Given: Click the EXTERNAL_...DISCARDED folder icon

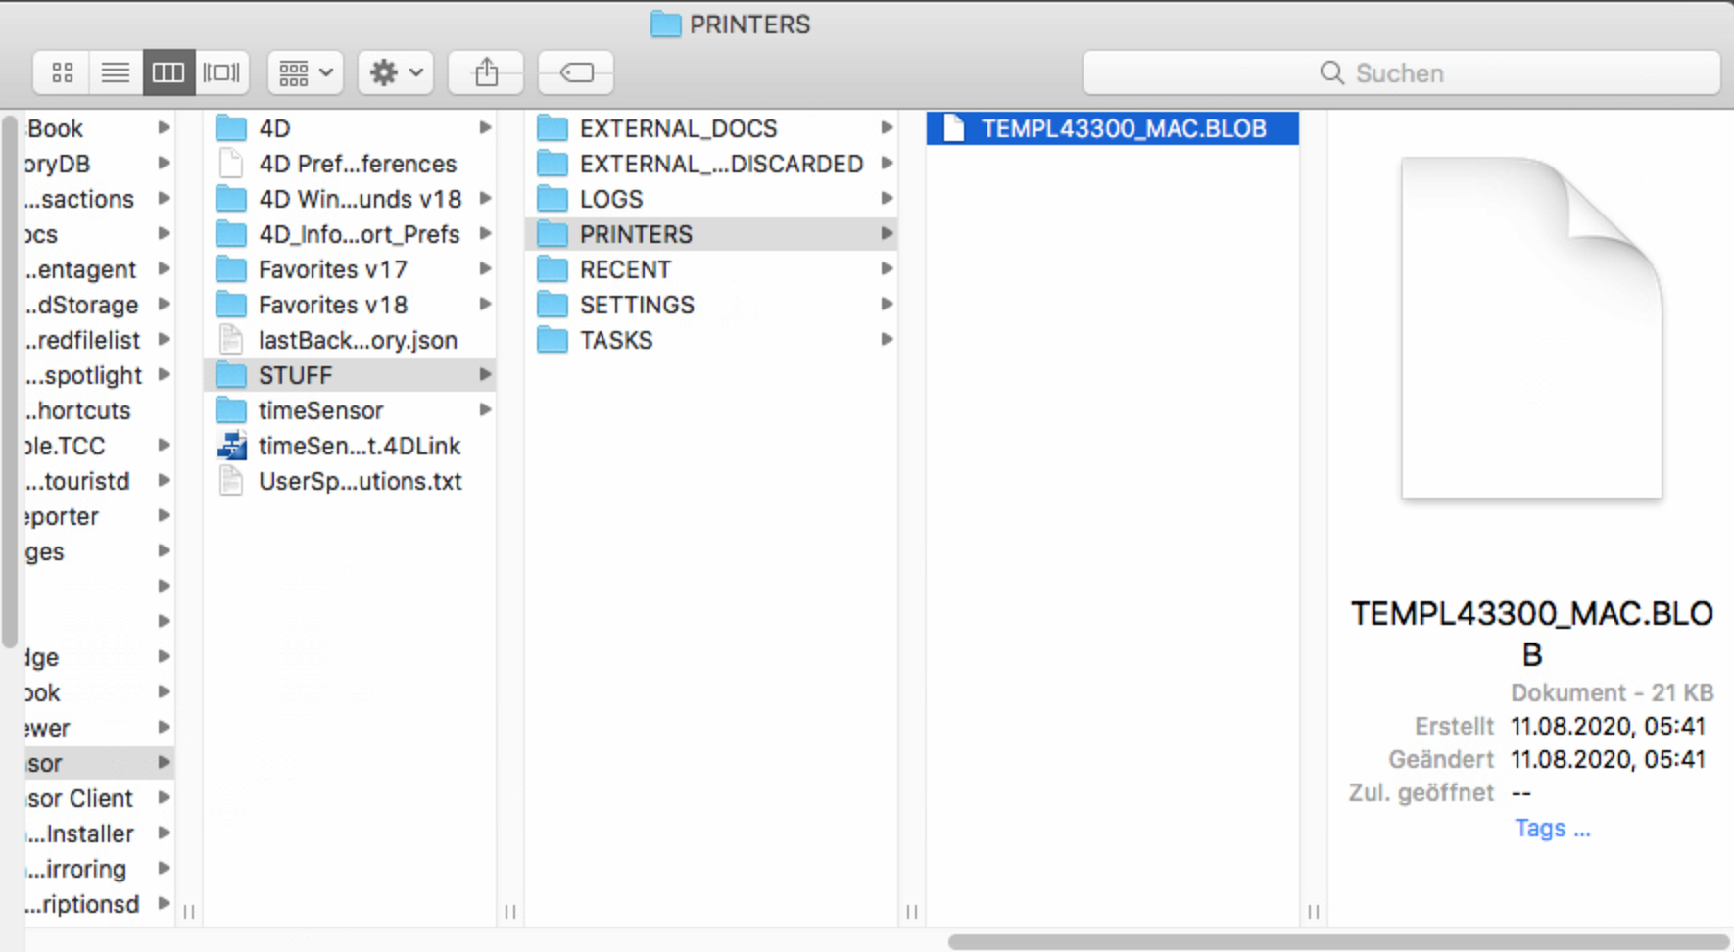Looking at the screenshot, I should pyautogui.click(x=553, y=164).
